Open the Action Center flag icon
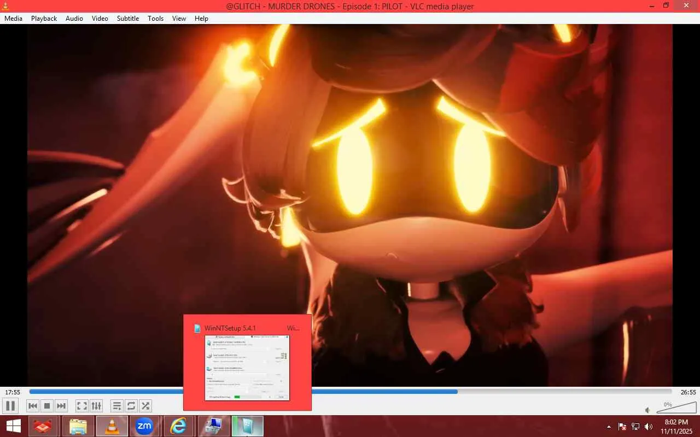This screenshot has width=700, height=437. click(x=622, y=427)
